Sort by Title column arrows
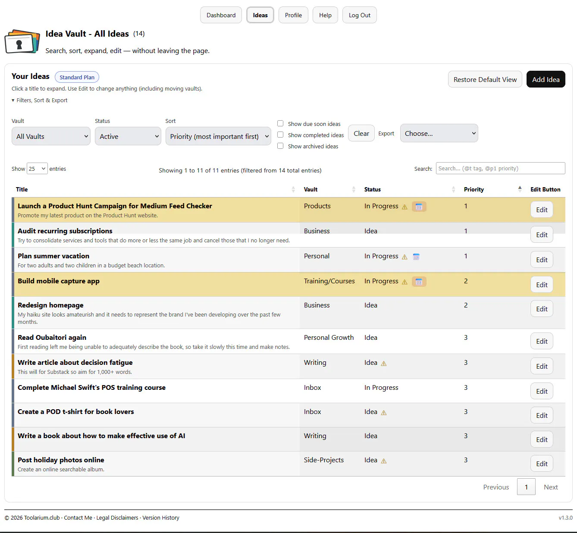 click(x=293, y=189)
